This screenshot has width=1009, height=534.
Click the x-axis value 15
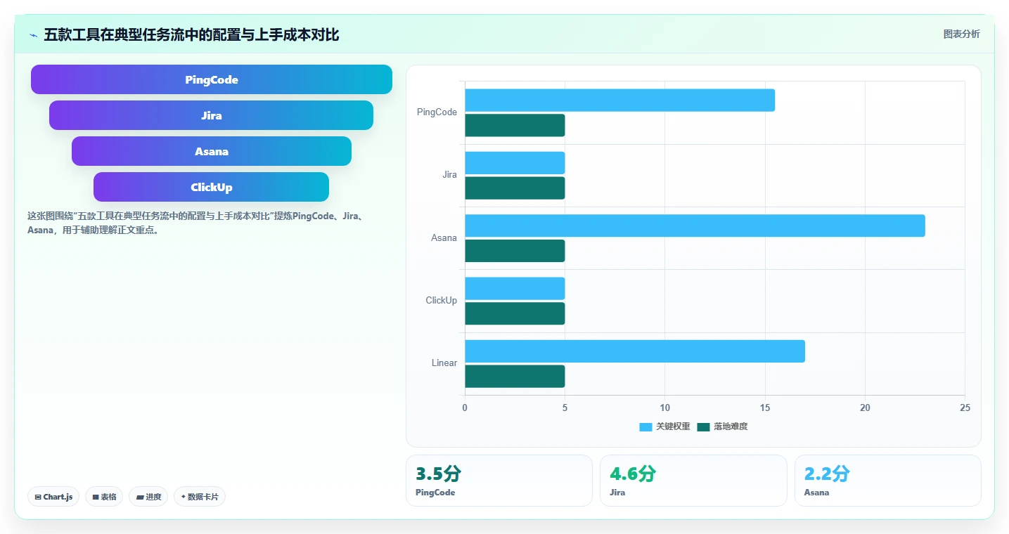765,408
